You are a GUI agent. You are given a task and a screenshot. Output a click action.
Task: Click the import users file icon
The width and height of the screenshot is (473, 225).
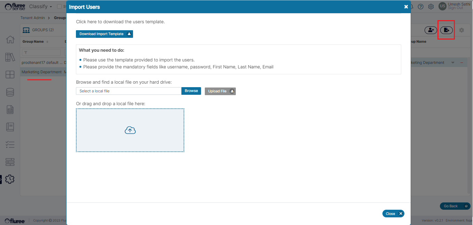pos(447,30)
